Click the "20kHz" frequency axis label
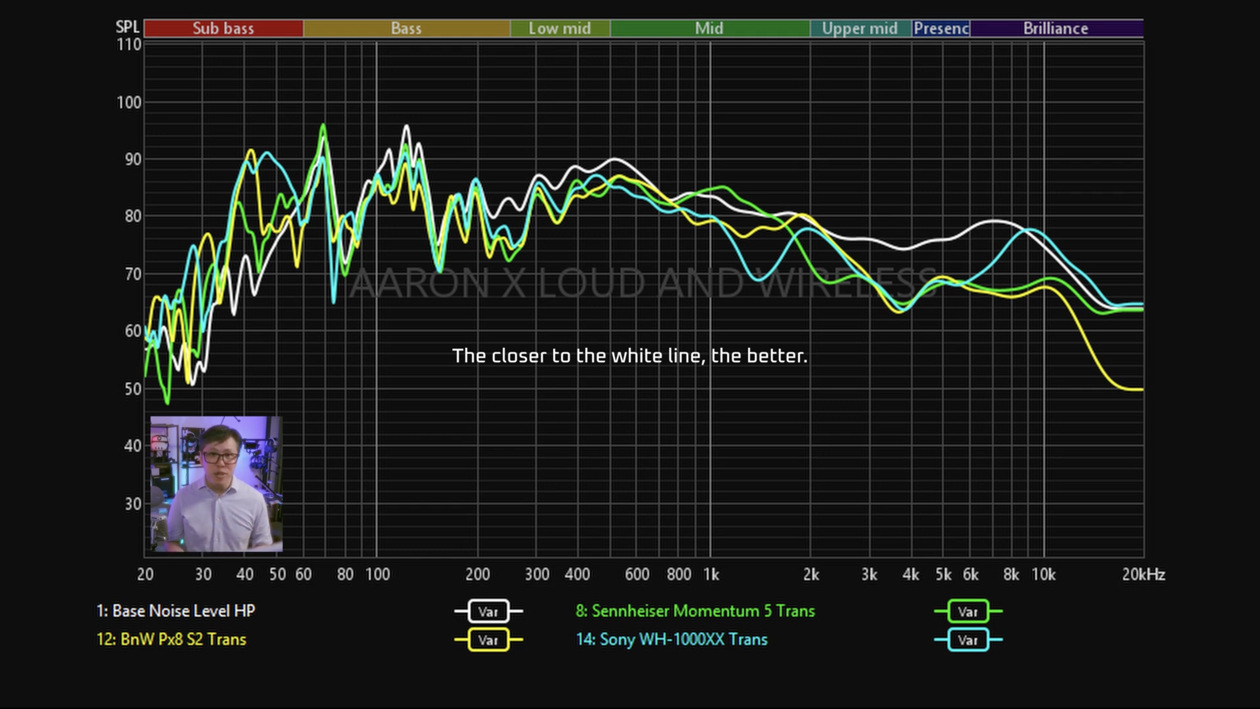This screenshot has height=709, width=1260. point(1144,575)
